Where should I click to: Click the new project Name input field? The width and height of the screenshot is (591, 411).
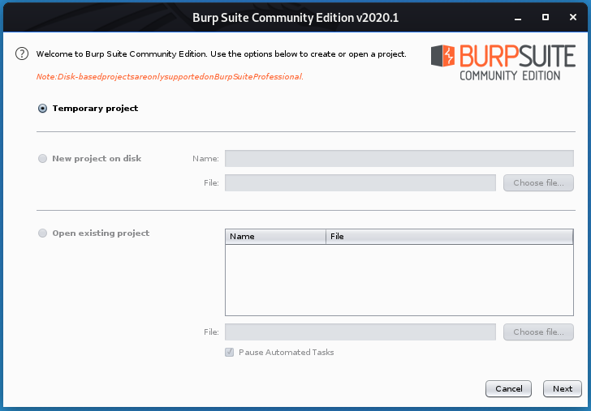[x=399, y=158]
